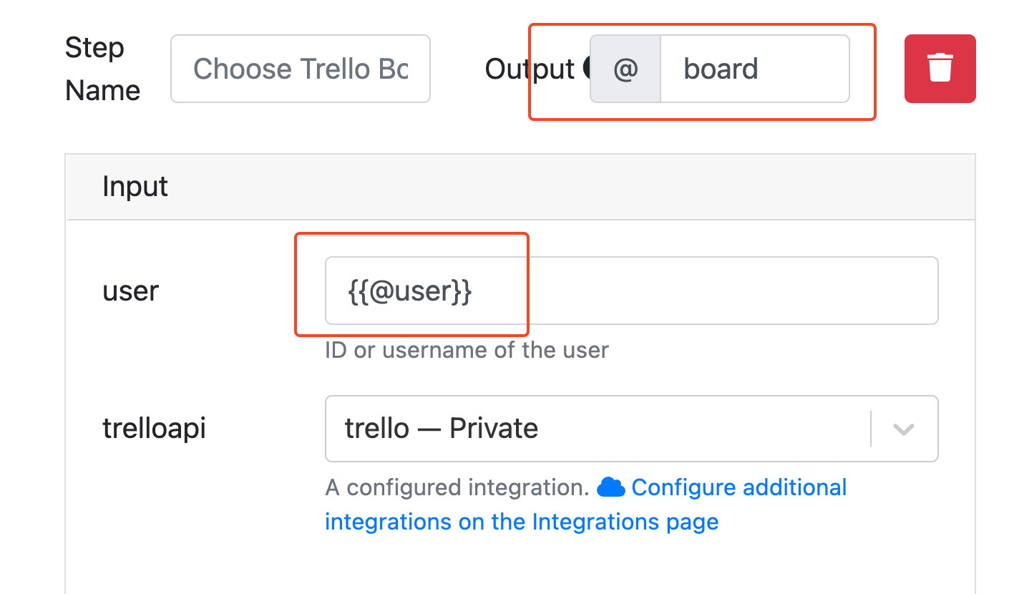Click the Output label text
Image resolution: width=1009 pixels, height=594 pixels.
point(530,69)
